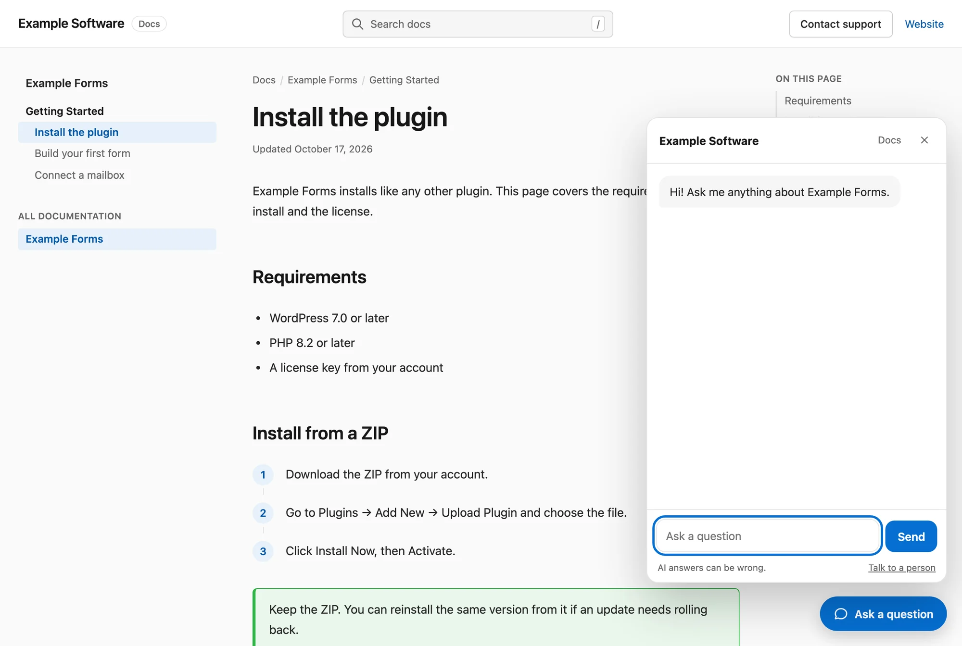Image resolution: width=962 pixels, height=646 pixels.
Task: Click the Requirements heading
Action: 309,277
